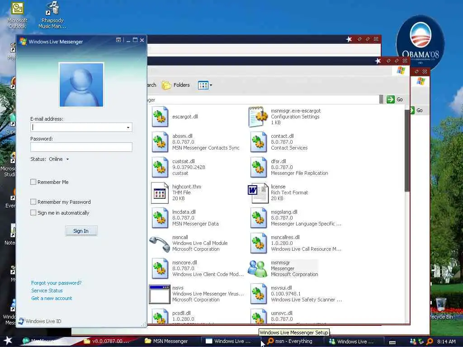
Task: Open license Rich Text Format document
Action: click(258, 192)
